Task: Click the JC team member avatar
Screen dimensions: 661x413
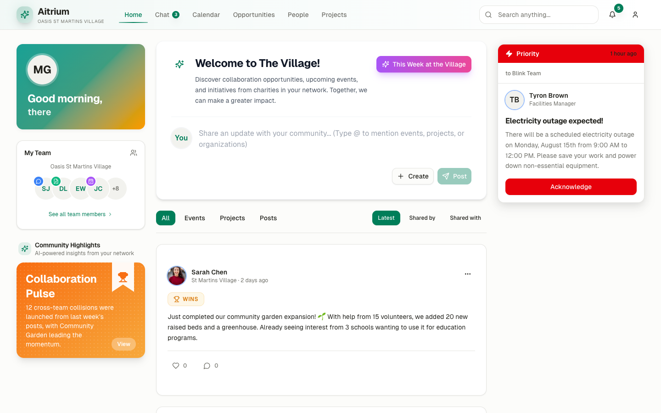Action: 98,189
